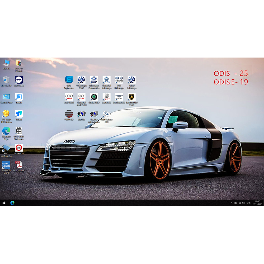Image resolution: width=264 pixels, height=264 pixels.
Task: Click the Close ODIS shortcut
Action: point(19,148)
